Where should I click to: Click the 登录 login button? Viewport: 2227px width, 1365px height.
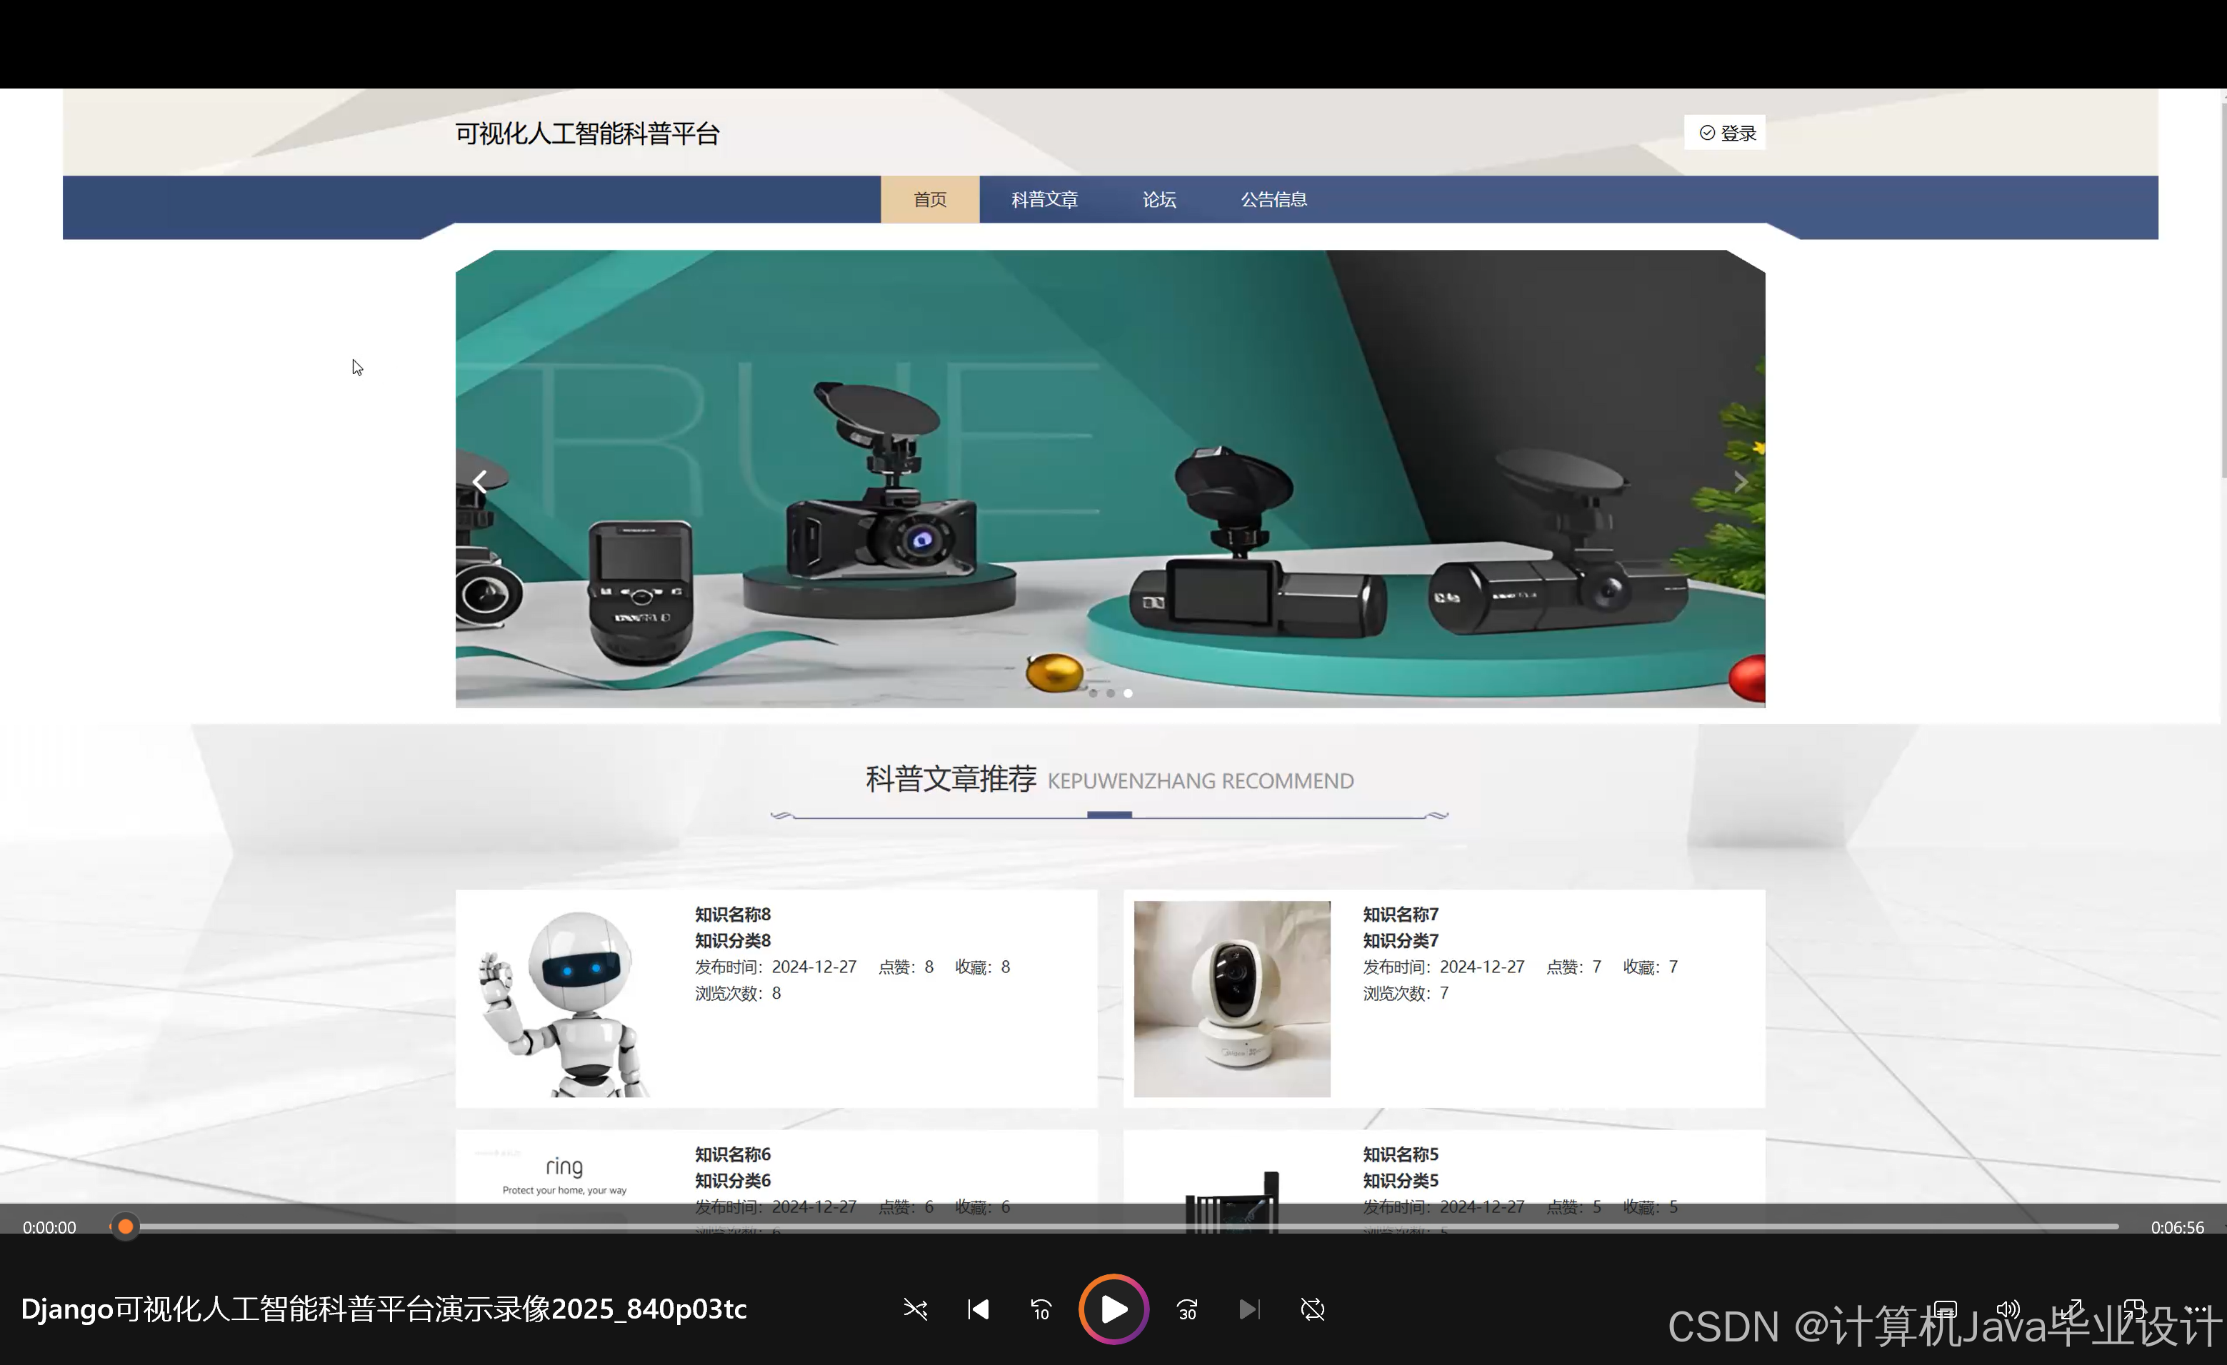(1724, 133)
